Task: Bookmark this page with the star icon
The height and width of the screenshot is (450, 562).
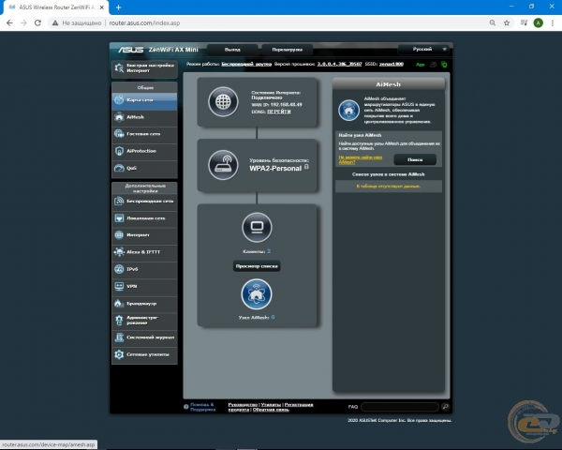Action: pos(507,22)
